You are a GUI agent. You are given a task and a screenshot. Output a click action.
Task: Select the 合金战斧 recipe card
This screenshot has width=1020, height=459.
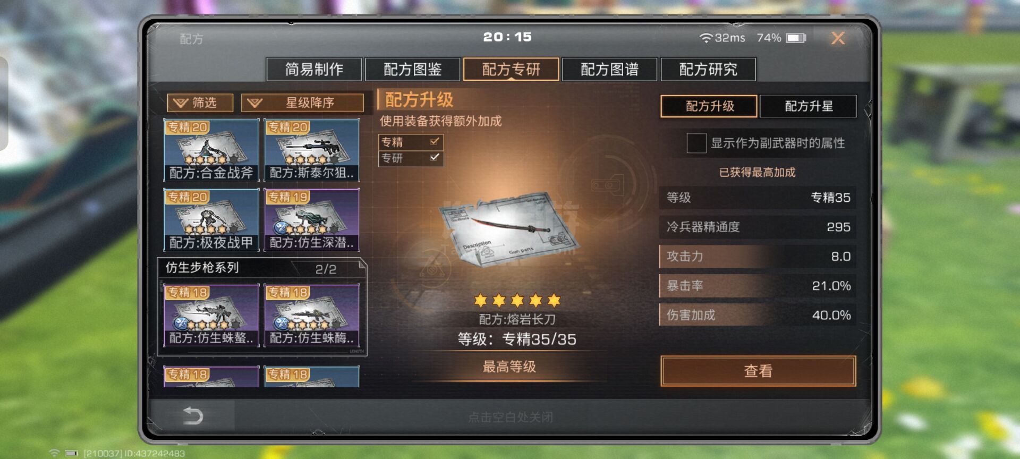tap(211, 150)
